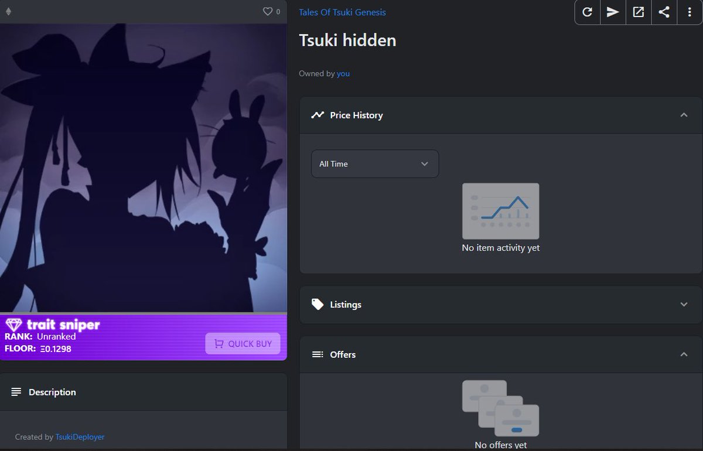Open the owner 'you' profile link
This screenshot has width=703, height=451.
click(x=343, y=74)
